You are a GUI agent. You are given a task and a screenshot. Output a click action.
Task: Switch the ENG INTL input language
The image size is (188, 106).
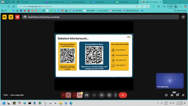166,103
